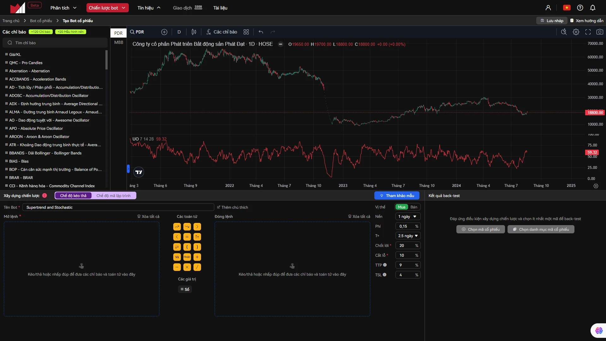Go to Bot cổ phiếu breadcrumb
This screenshot has height=341, width=606.
pos(41,21)
